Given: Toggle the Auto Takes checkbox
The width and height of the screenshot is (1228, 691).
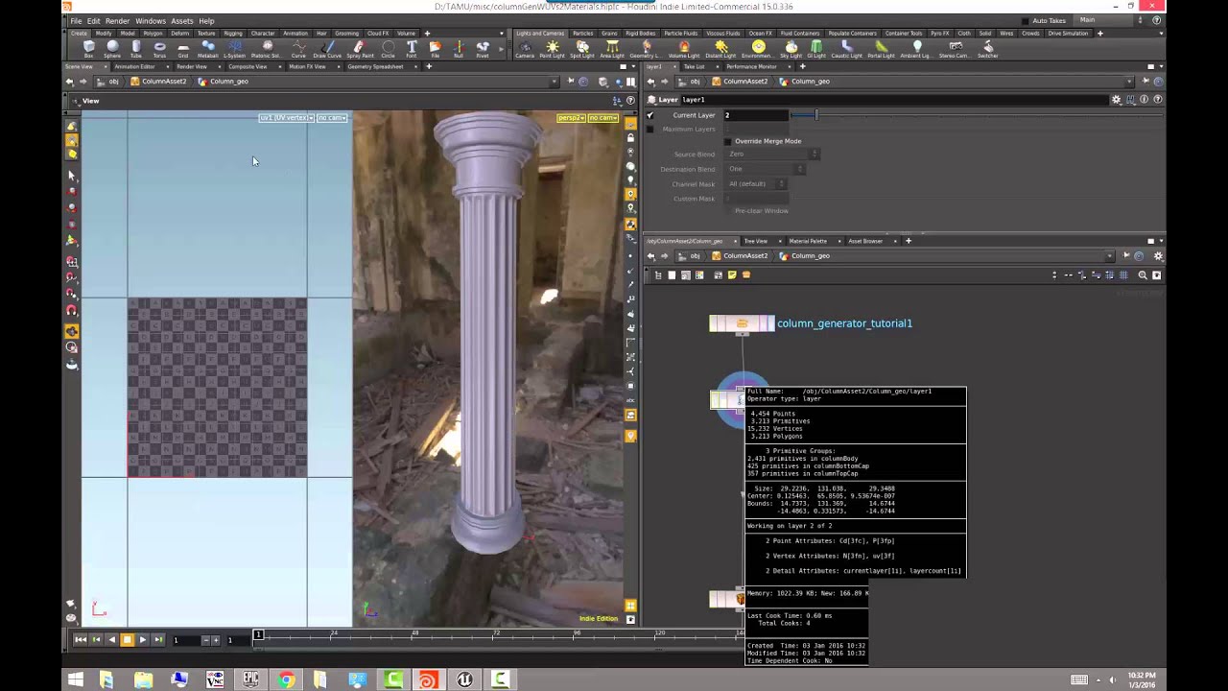Looking at the screenshot, I should (1026, 20).
